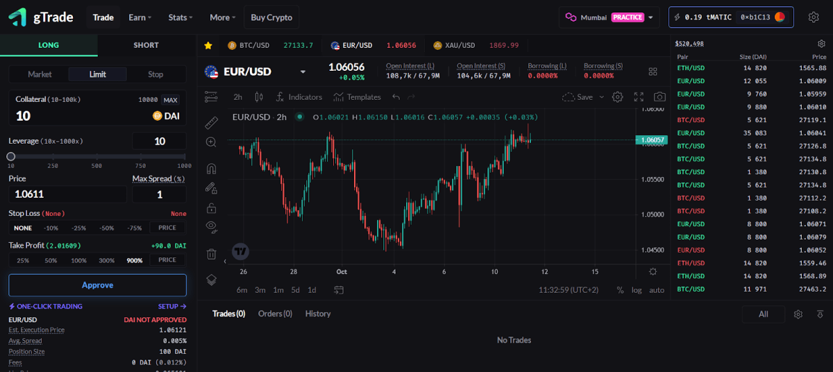Screen dimensions: 833x372
Task: Open the chart drawing tools menu icon
Action: click(211, 97)
